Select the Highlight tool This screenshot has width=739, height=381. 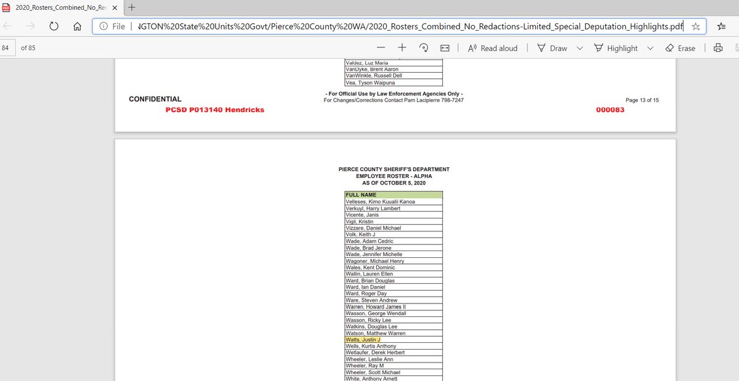coord(615,48)
